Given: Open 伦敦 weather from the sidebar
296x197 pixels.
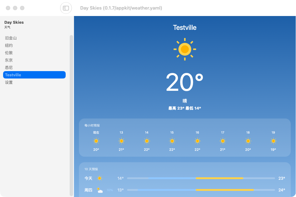Looking at the screenshot, I should coord(34,53).
